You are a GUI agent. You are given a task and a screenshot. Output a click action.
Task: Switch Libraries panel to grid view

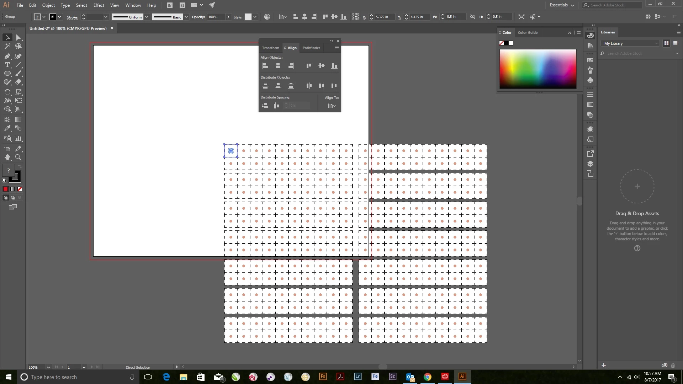tap(666, 43)
